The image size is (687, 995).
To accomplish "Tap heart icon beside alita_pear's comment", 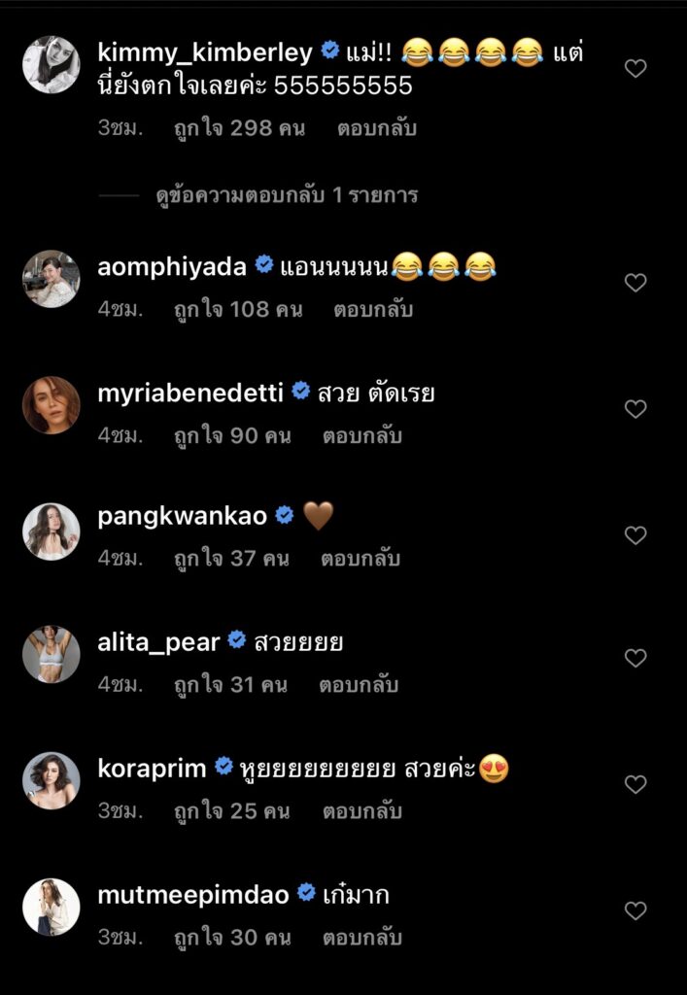I will click(635, 658).
